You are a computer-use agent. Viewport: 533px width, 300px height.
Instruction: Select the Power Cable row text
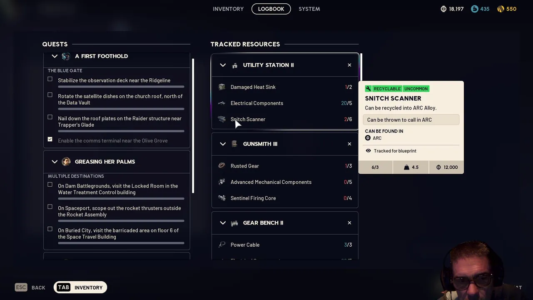tap(245, 245)
